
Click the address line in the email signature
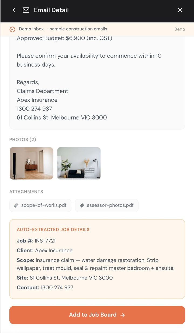[x=62, y=118]
